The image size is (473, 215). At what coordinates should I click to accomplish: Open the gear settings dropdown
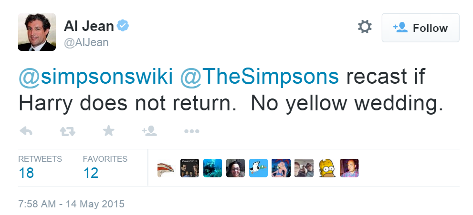pos(365,27)
